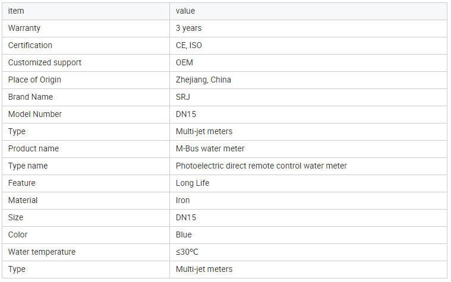Select the OEM value cell
Viewport: 451px width, 282px height.
tap(184, 62)
